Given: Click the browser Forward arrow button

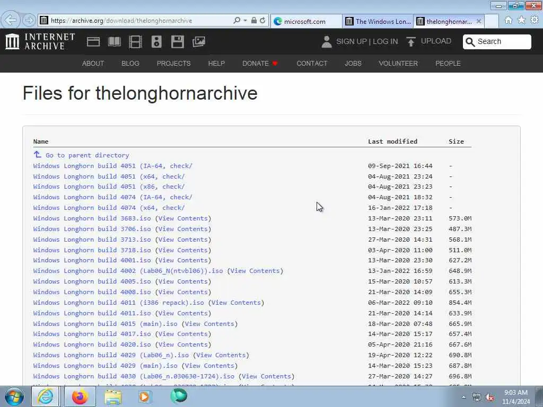Looking at the screenshot, I should 29,20.
